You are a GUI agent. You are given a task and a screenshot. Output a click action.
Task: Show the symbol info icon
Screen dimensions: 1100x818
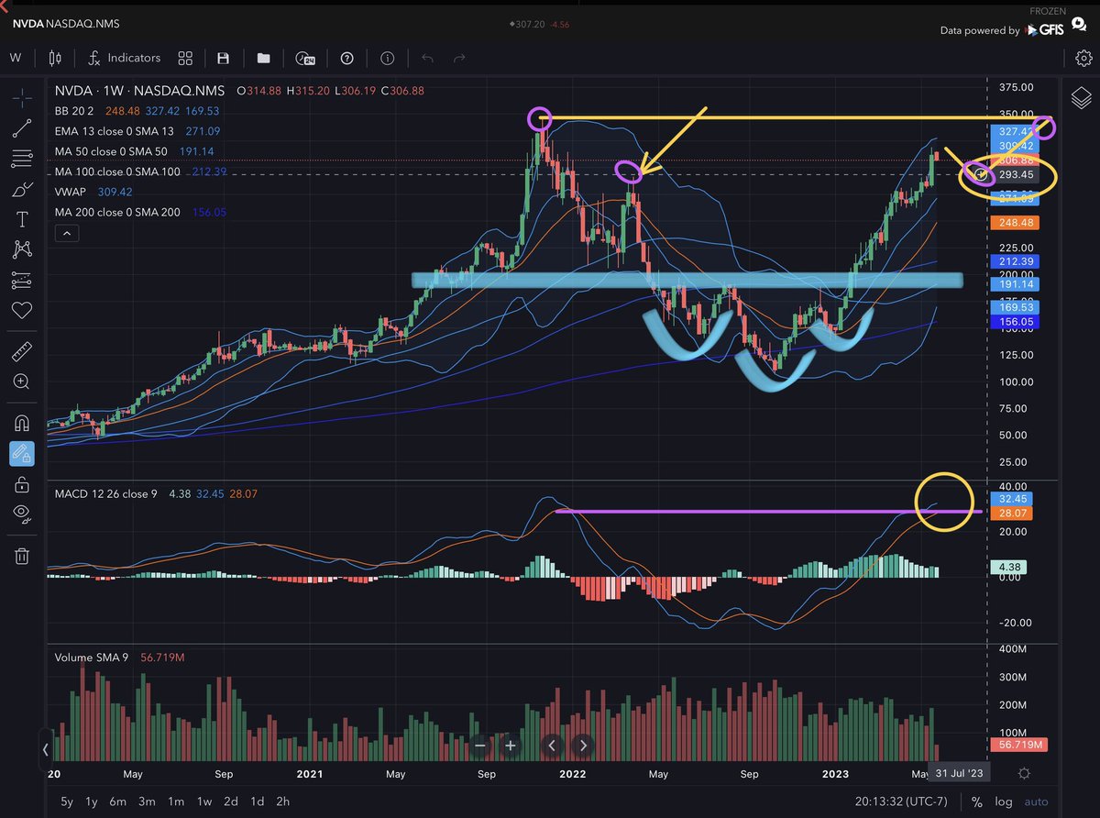[387, 58]
